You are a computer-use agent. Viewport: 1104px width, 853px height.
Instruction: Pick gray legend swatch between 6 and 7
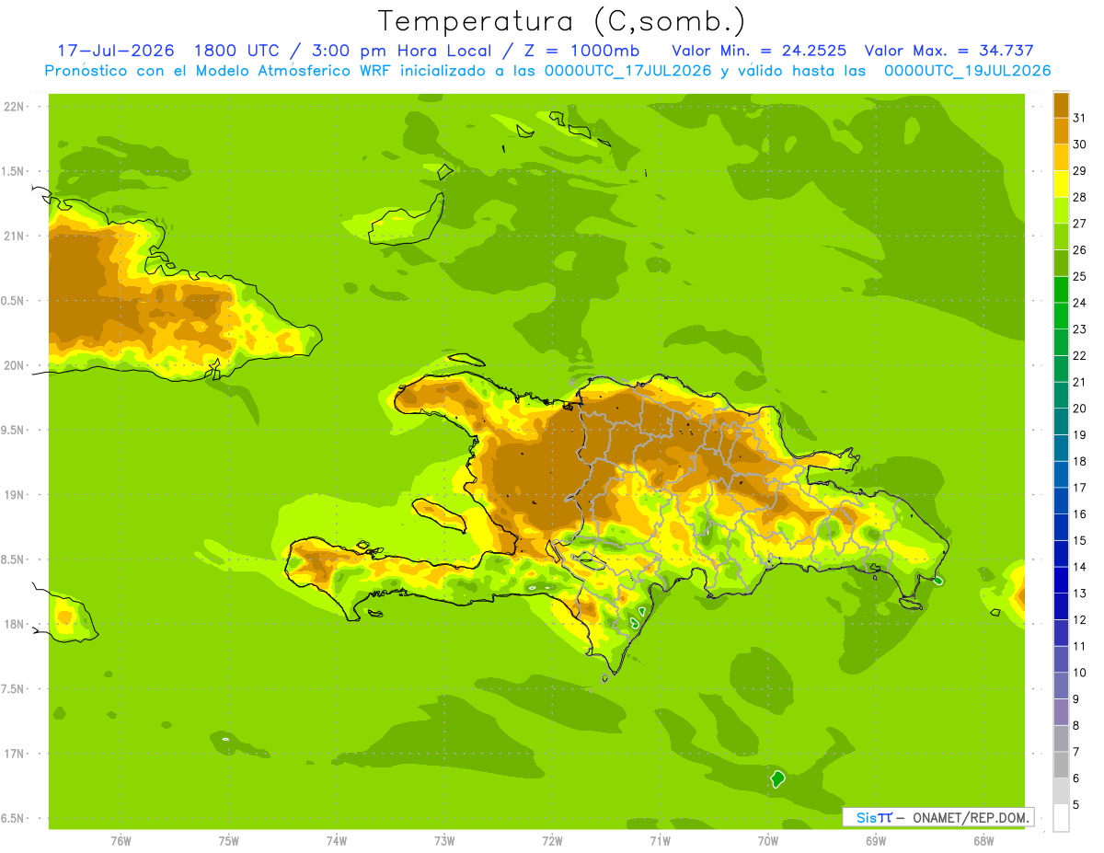1061,765
